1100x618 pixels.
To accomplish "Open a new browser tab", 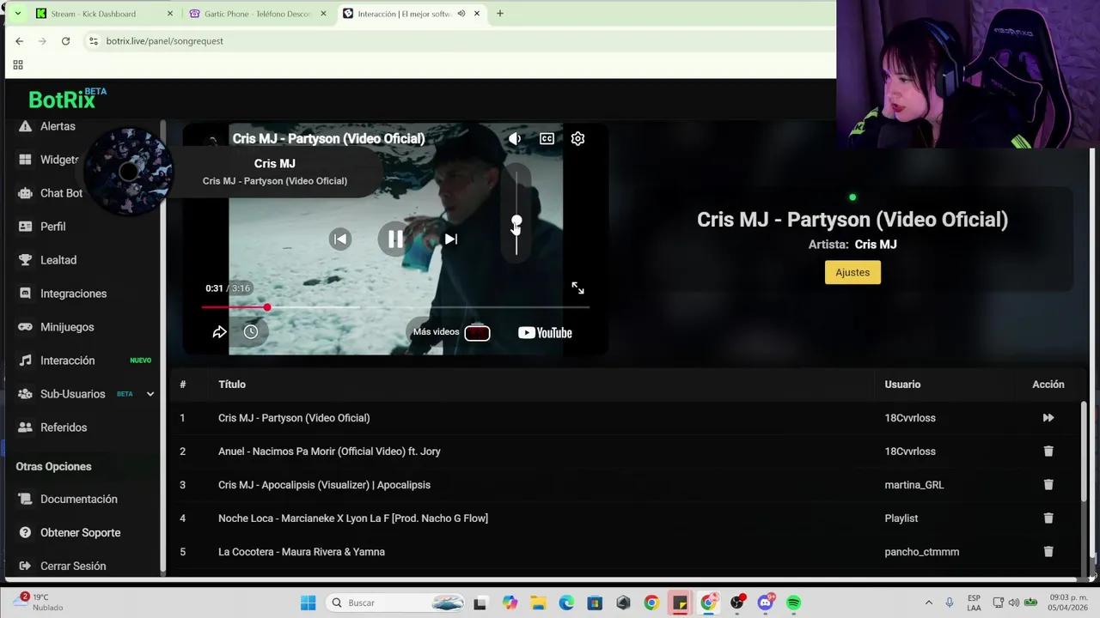I will 499,14.
